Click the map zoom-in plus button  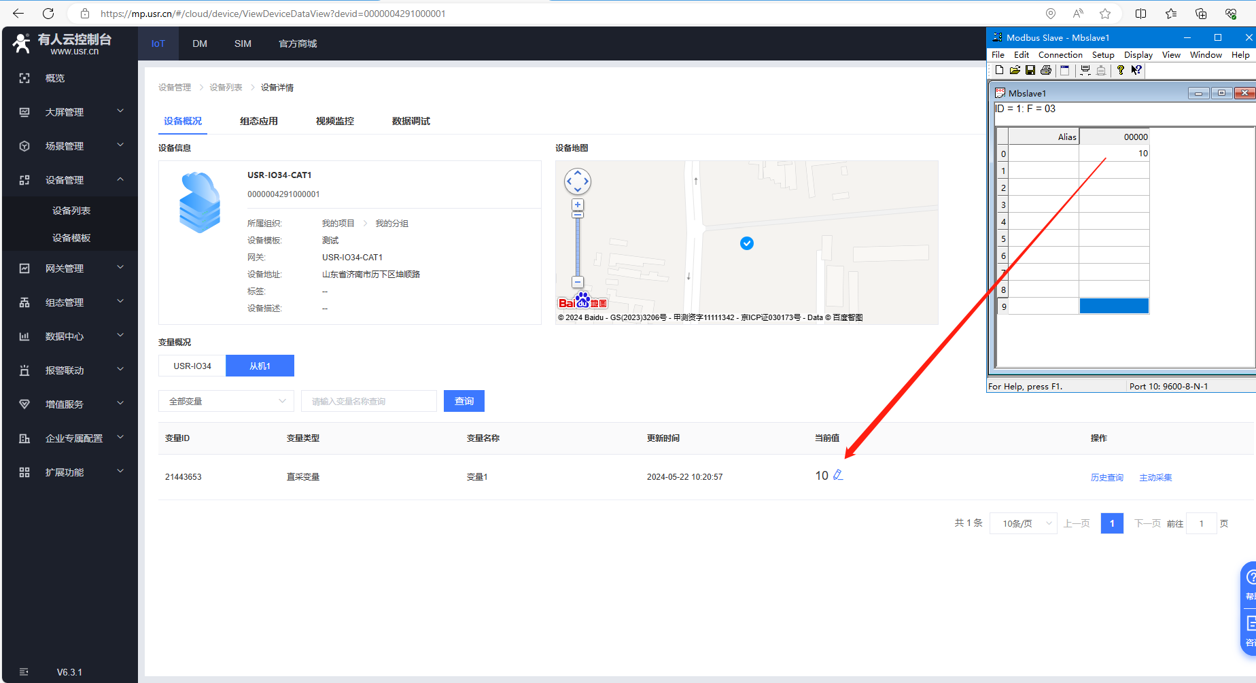(578, 205)
